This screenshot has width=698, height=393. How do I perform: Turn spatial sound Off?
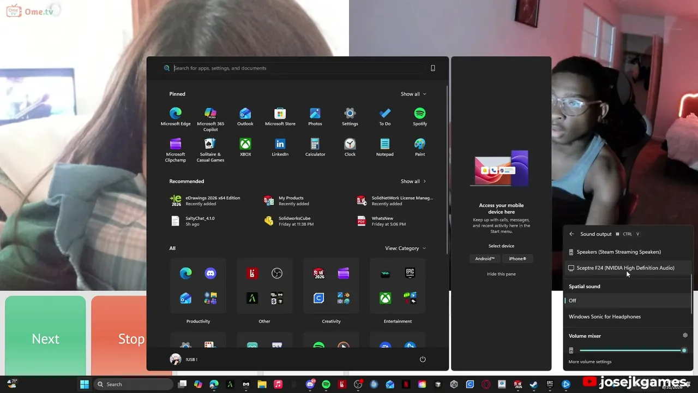click(x=627, y=301)
